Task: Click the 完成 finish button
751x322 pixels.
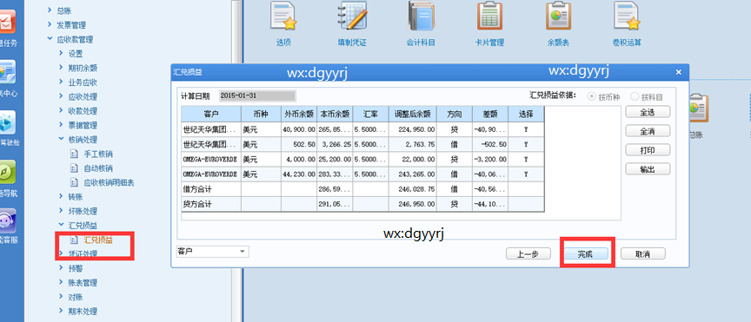Action: tap(586, 254)
